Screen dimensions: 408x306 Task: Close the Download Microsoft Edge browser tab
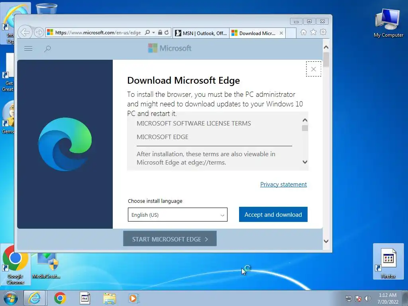coord(281,33)
